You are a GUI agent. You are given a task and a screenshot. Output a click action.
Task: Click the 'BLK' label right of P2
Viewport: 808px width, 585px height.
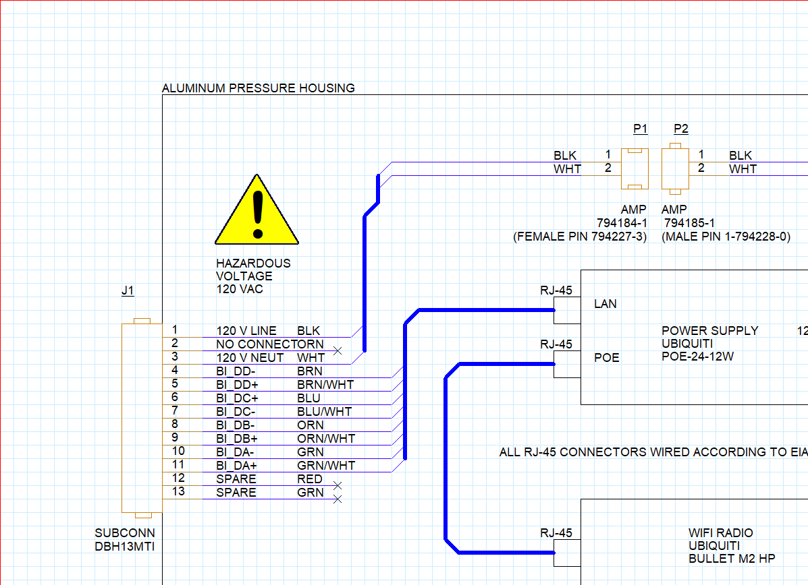click(740, 156)
